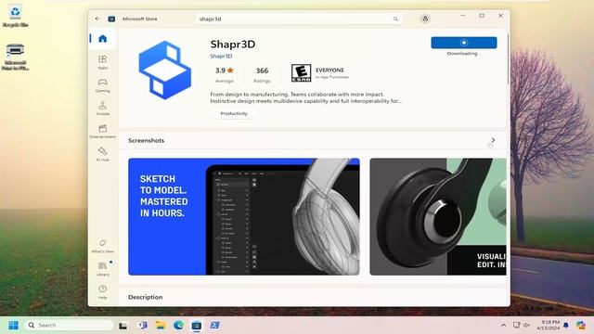
Task: Click the Description section heading
Action: (146, 297)
